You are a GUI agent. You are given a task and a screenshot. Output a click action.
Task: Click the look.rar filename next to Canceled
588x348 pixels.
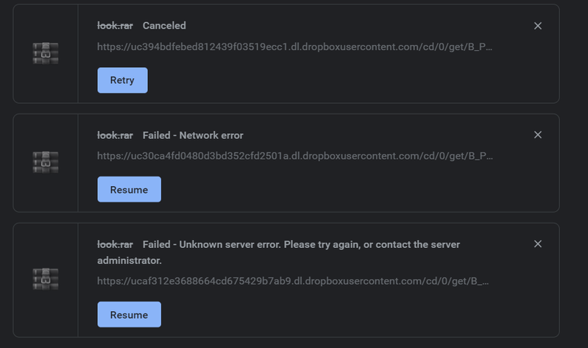coord(115,26)
